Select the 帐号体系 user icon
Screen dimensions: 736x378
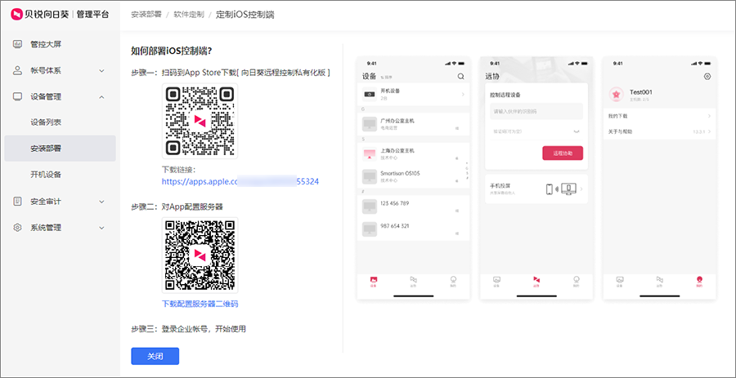coord(17,71)
